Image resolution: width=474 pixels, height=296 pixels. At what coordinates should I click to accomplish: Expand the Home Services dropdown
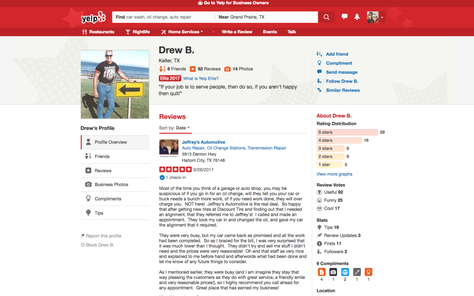(x=182, y=32)
